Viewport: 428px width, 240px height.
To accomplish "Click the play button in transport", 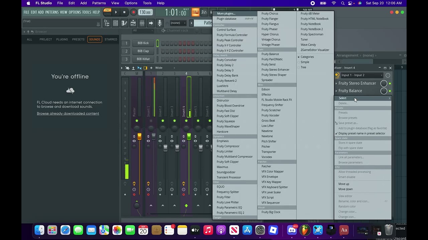I will pos(116,12).
